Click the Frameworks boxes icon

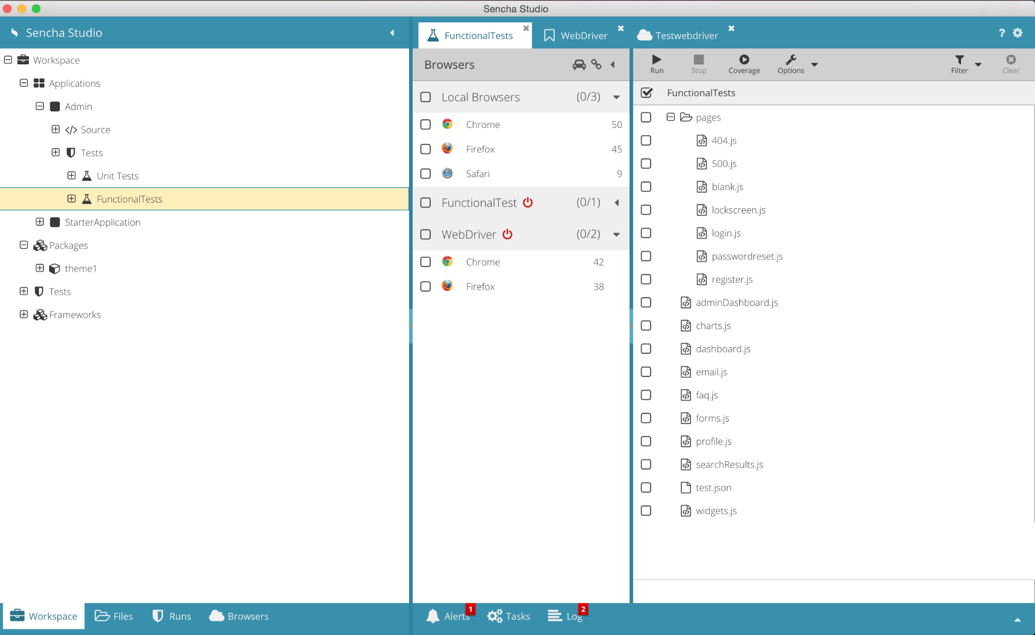[x=40, y=314]
